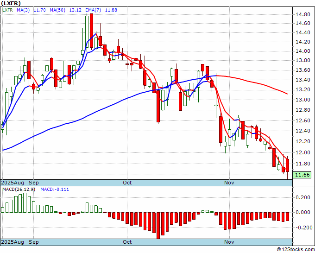315x253 pixels.
Task: Open the 12Stocks.com copyright link
Action: click(296, 250)
